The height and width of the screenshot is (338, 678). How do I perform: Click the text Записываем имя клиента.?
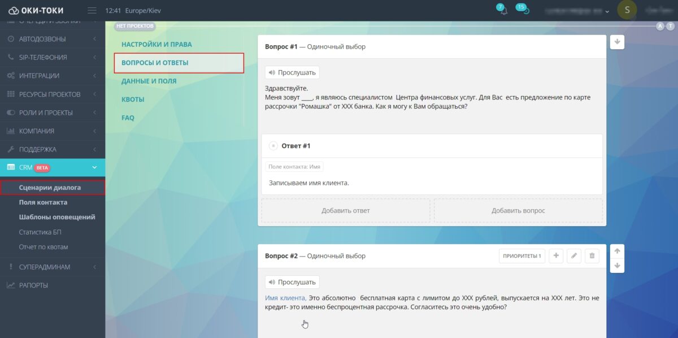(309, 183)
